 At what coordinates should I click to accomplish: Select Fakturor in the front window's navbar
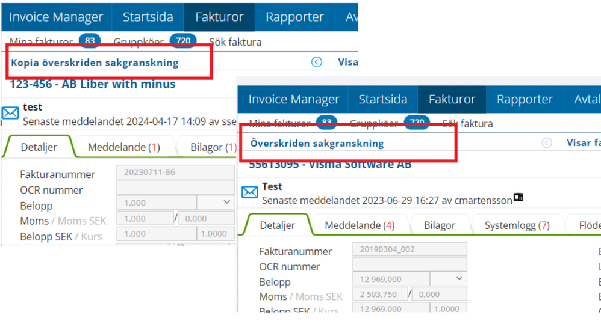point(452,99)
